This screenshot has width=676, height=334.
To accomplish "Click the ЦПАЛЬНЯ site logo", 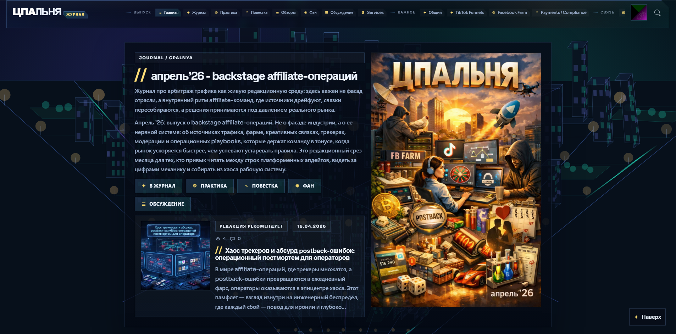I will click(x=37, y=12).
